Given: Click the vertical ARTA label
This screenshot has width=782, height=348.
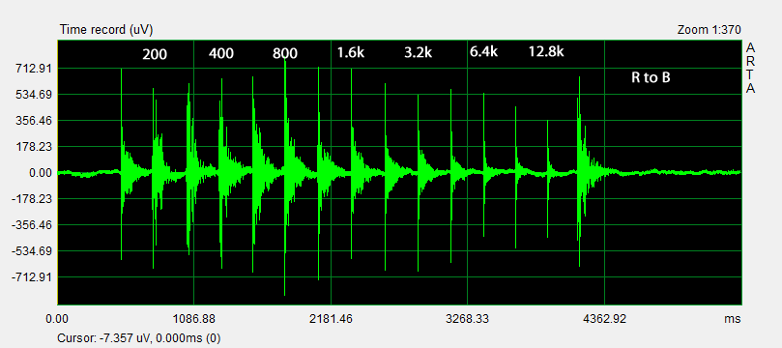Looking at the screenshot, I should click(x=750, y=69).
